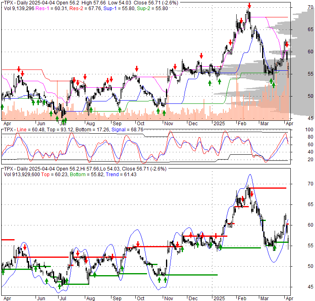The width and height of the screenshot is (315, 301).
Task: Click the oscillator Line = 60.48 label
Action: (31, 130)
